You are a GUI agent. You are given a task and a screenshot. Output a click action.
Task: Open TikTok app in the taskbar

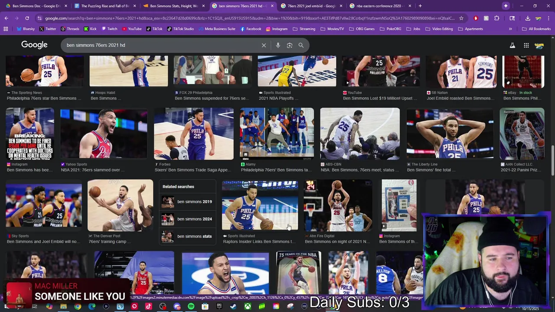(x=148, y=306)
